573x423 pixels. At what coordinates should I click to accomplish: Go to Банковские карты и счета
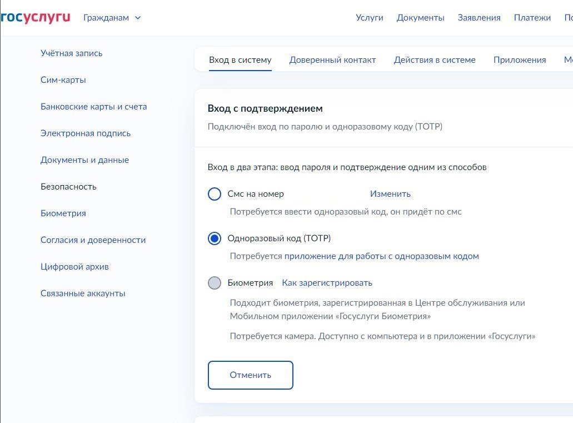click(93, 107)
